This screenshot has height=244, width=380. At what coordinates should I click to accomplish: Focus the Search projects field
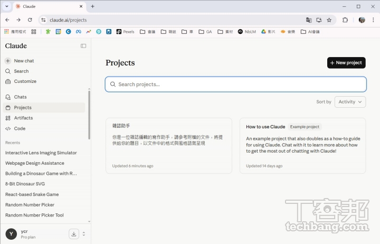tap(235, 84)
